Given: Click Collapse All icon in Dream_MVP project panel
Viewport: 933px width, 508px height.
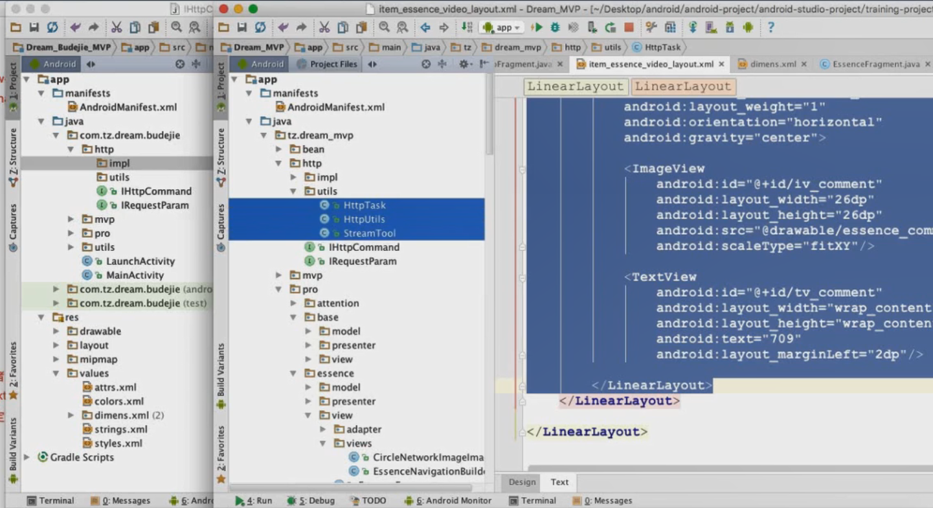Looking at the screenshot, I should pyautogui.click(x=442, y=64).
